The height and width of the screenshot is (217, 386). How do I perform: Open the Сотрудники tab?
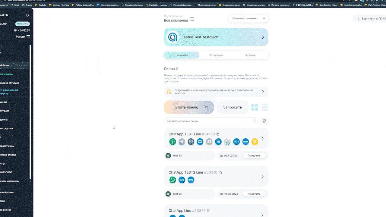pos(216,55)
